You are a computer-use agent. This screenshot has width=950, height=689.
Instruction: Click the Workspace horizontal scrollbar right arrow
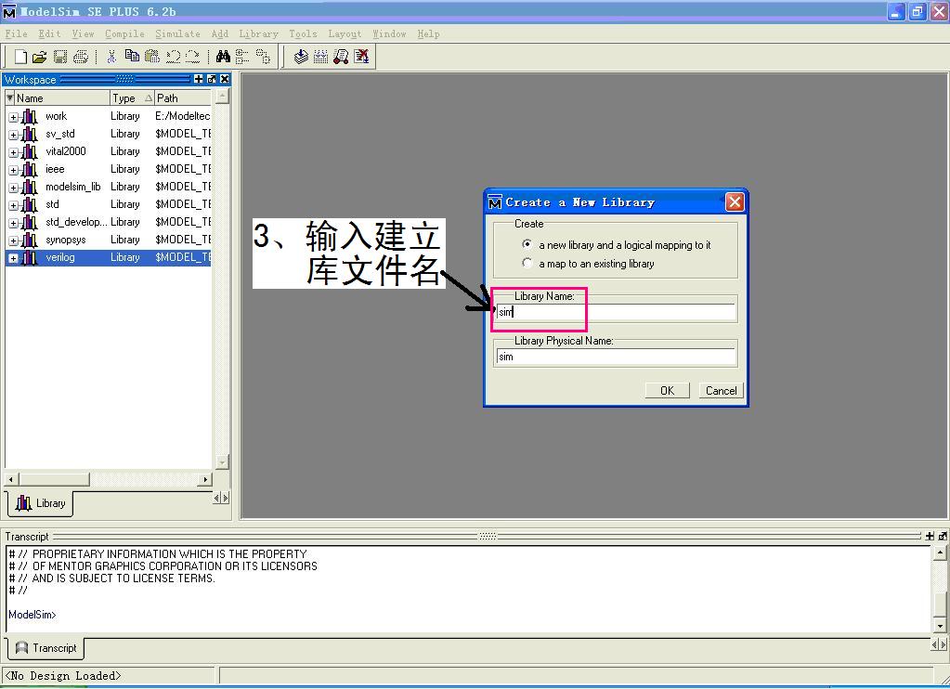[205, 479]
